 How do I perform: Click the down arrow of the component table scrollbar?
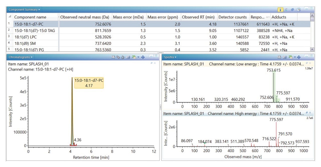point(312,49)
